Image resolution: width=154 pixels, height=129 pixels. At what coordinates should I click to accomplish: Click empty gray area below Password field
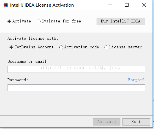tap(76, 103)
